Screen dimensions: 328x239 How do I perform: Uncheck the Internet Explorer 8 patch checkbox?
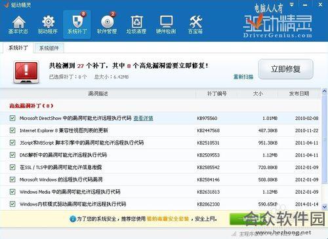coord(12,130)
